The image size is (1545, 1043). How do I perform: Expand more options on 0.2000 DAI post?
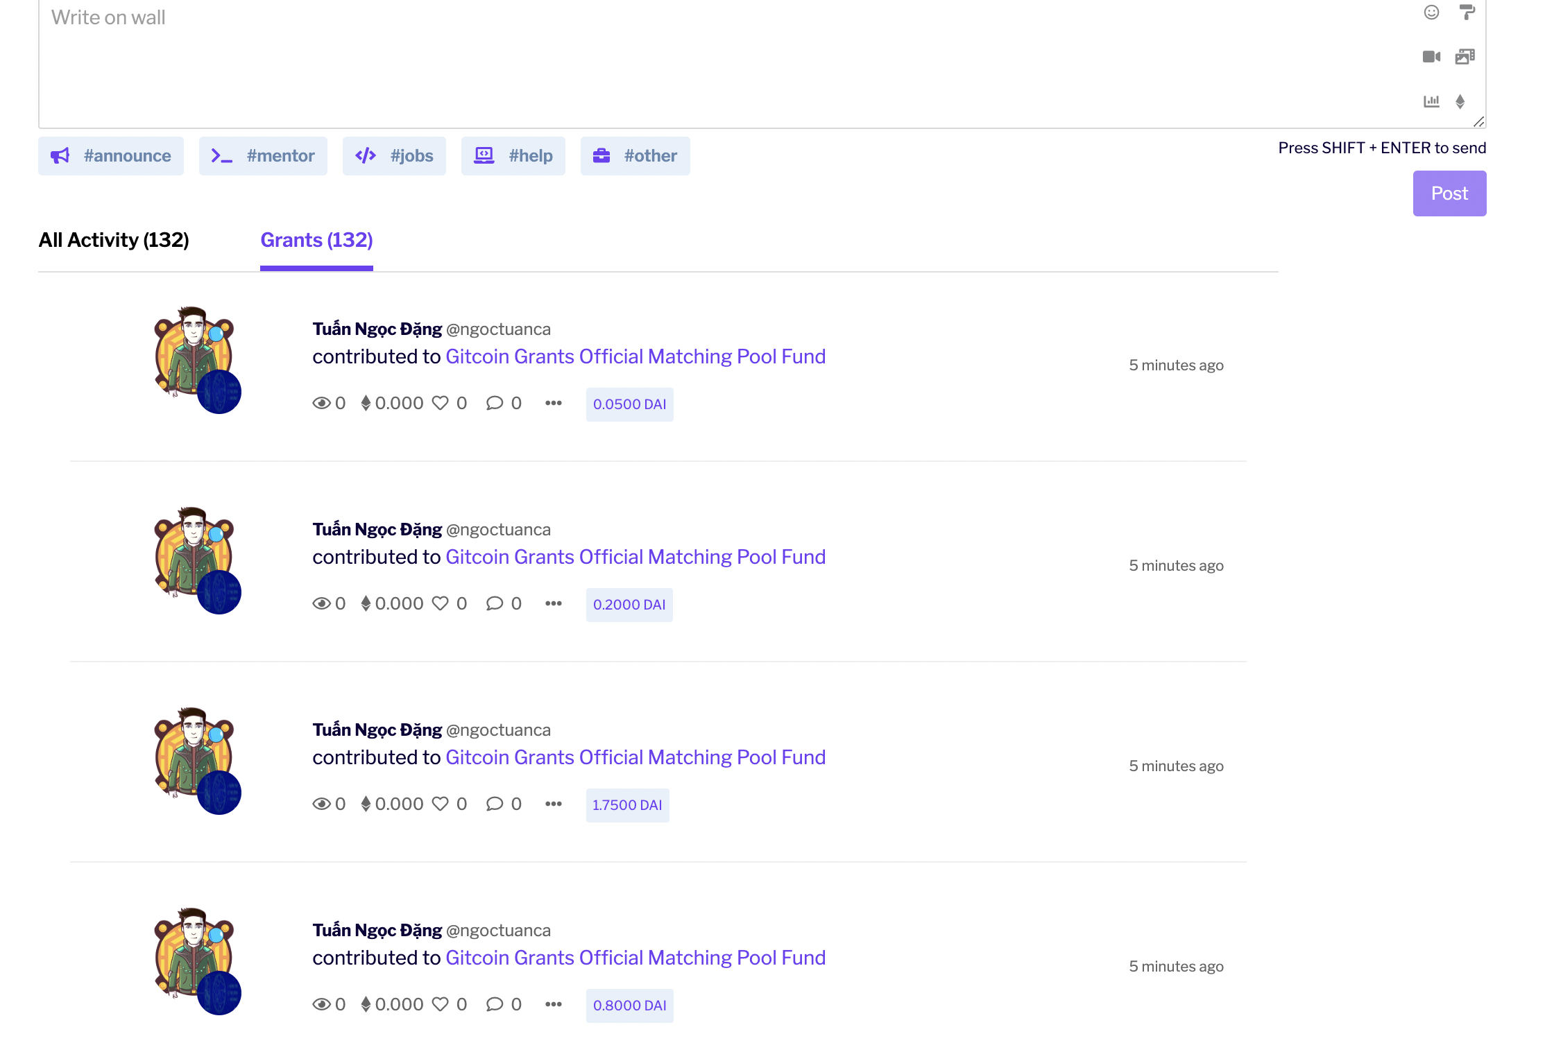coord(553,604)
